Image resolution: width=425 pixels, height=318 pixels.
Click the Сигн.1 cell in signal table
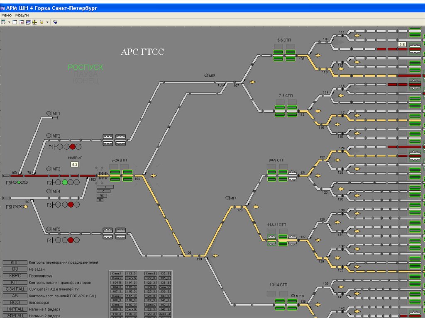pyautogui.click(x=117, y=274)
